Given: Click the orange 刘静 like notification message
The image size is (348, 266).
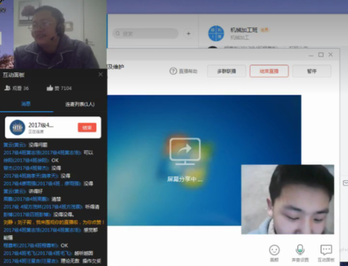Looking at the screenshot, I should click(54, 222).
